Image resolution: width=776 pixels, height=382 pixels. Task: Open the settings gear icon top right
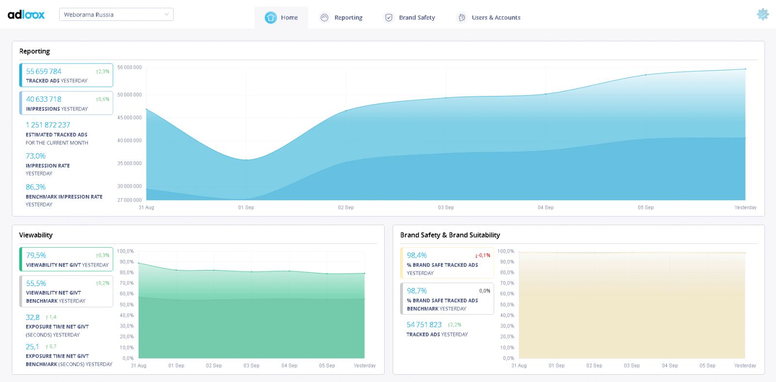[x=763, y=14]
